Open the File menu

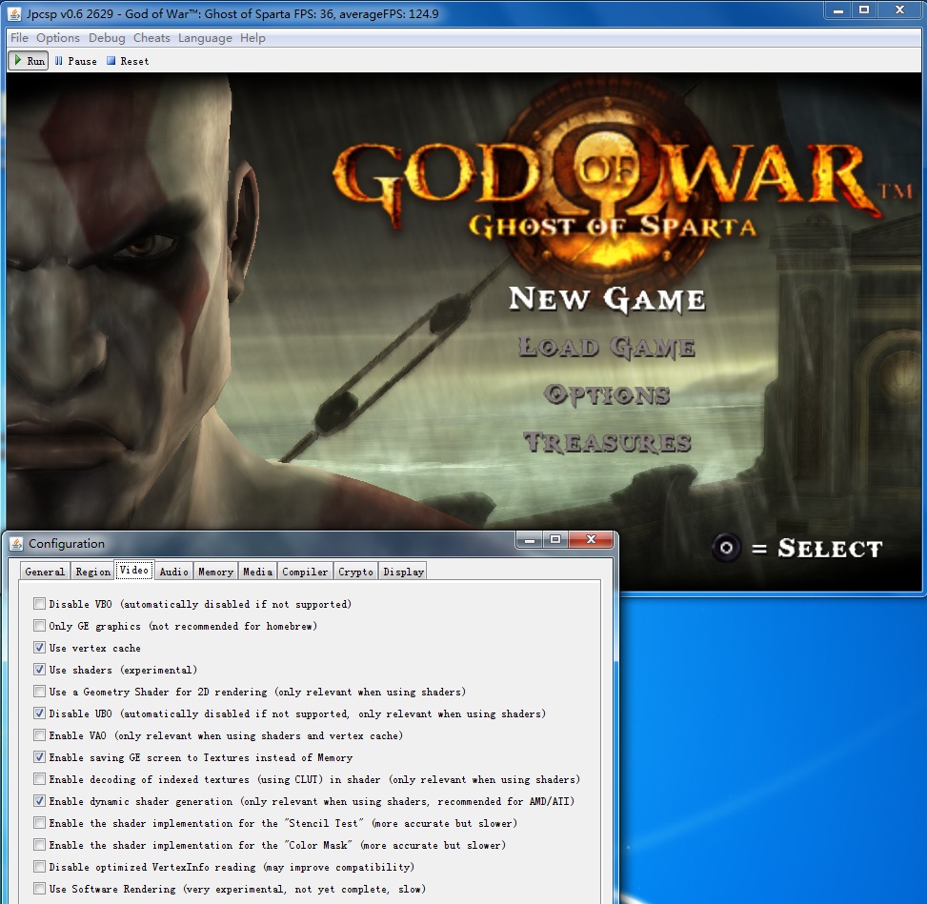[x=19, y=38]
